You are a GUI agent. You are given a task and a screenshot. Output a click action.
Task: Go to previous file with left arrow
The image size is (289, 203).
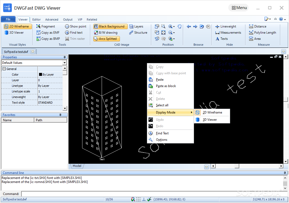pyautogui.click(x=189, y=26)
